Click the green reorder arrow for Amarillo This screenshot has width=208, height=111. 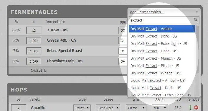tap(190, 107)
